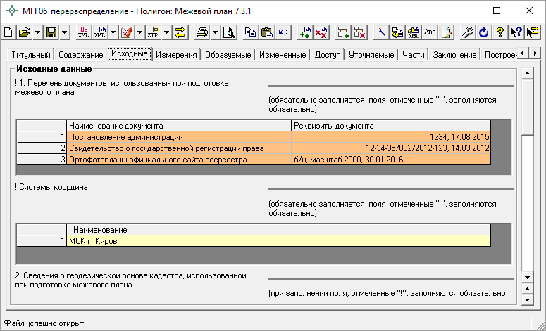Open the Доступ tab
This screenshot has height=331, width=546.
pyautogui.click(x=328, y=55)
